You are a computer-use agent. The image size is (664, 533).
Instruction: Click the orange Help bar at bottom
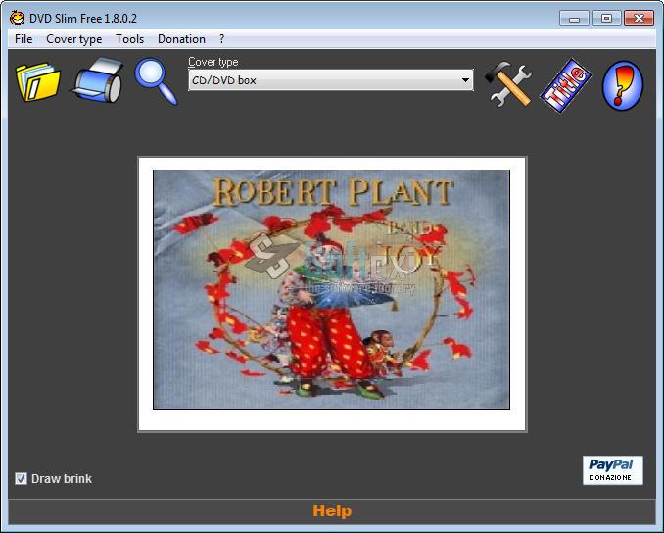(332, 510)
